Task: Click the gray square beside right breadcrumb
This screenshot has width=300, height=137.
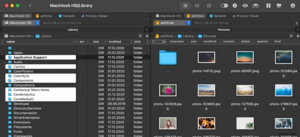Action: click(291, 36)
